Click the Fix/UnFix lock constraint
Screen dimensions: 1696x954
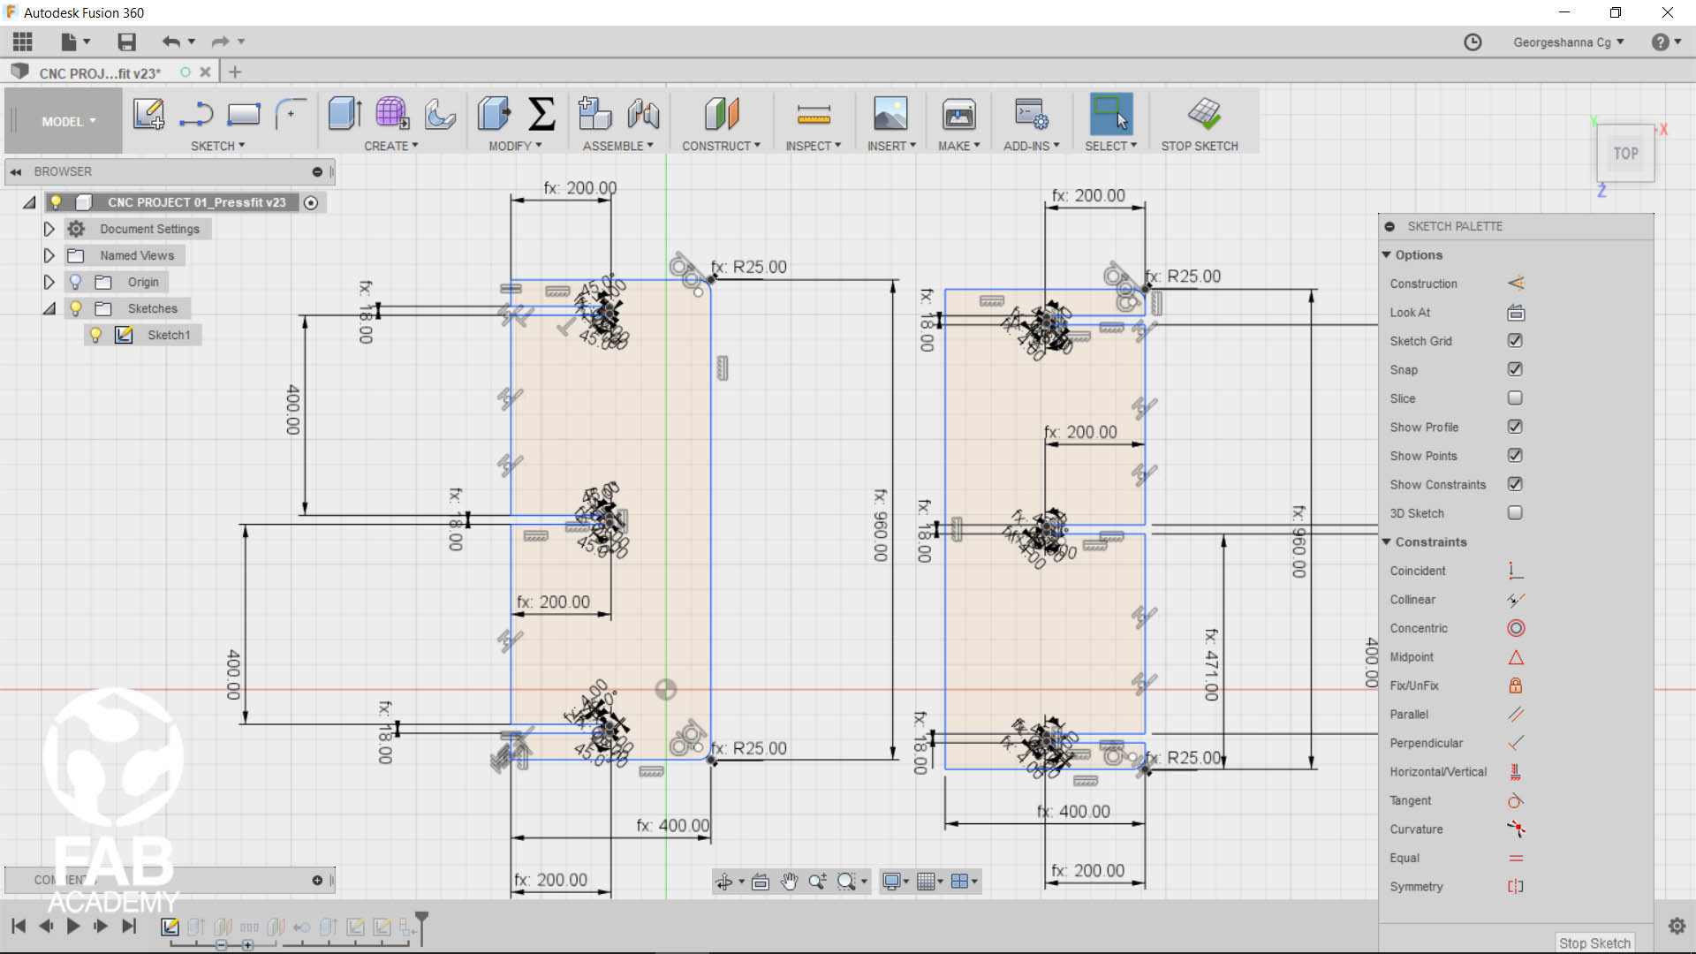pos(1516,685)
